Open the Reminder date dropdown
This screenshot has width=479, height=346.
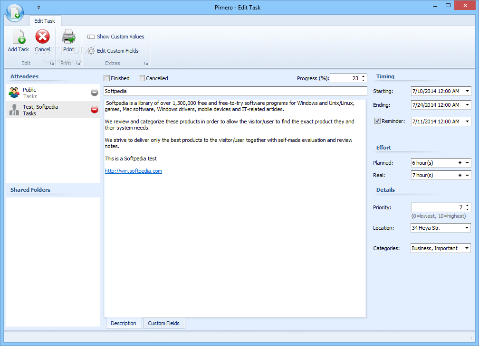467,122
